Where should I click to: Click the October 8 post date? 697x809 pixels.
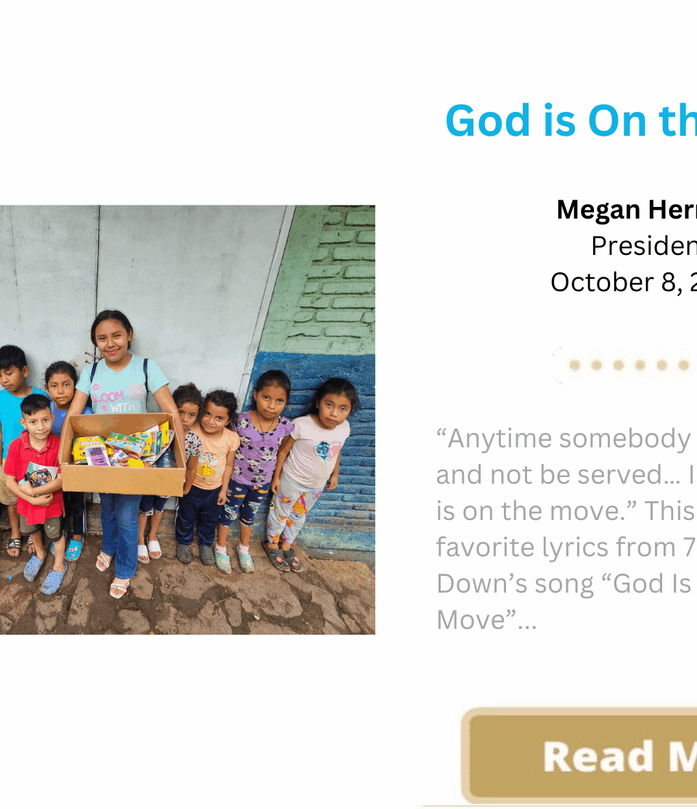coord(623,282)
